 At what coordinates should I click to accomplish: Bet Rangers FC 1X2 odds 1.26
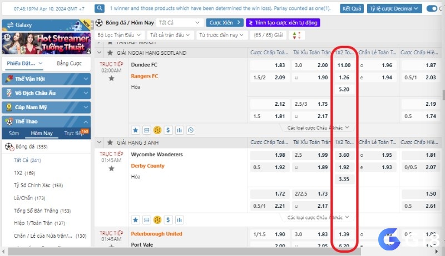(344, 78)
